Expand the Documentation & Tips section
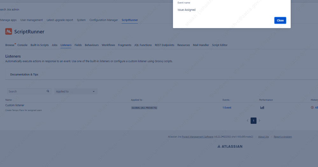This screenshot has width=318, height=167. tap(24, 74)
